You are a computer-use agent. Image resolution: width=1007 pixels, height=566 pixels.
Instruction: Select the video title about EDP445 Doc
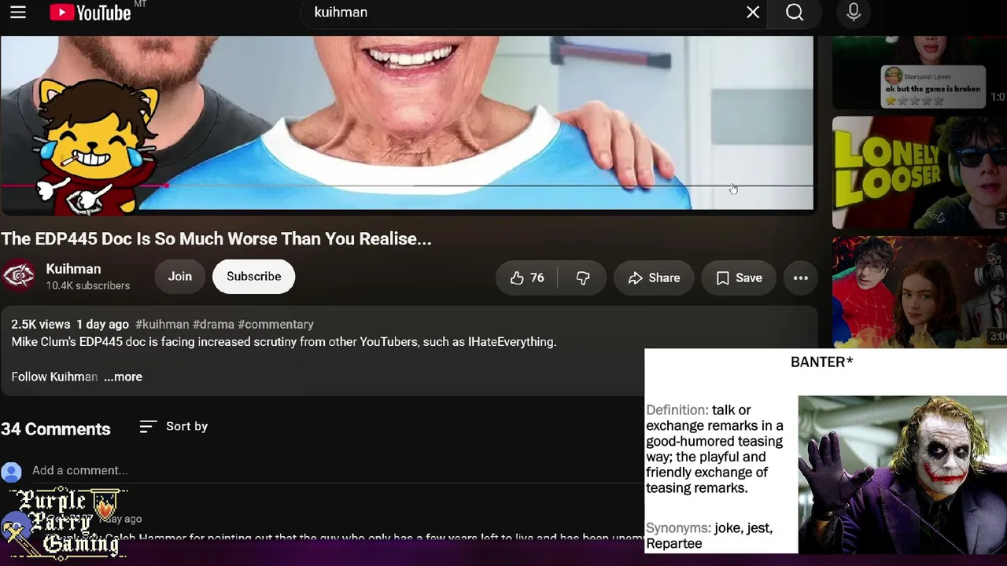[216, 239]
